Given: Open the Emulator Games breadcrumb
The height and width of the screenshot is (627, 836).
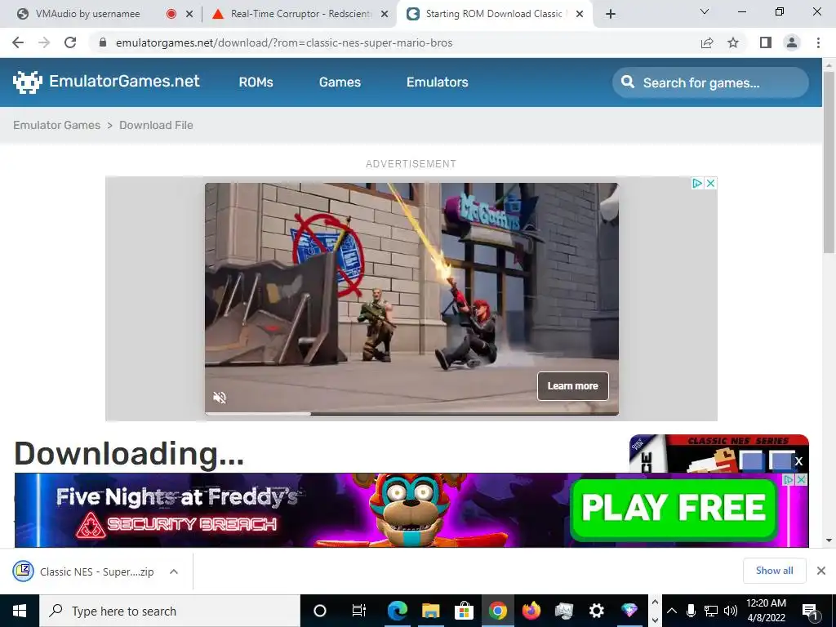Looking at the screenshot, I should point(56,125).
